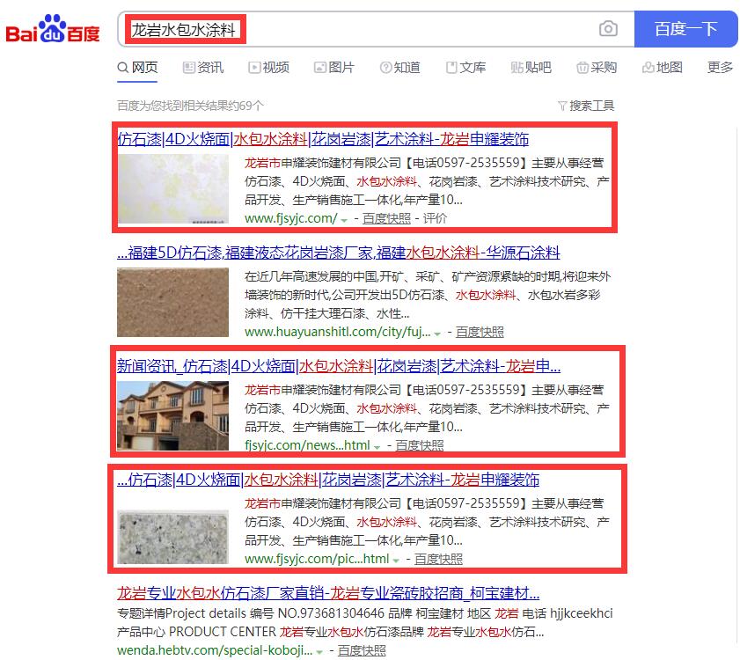Click the brown stone texture thumbnail
This screenshot has height=660, width=740.
tap(172, 302)
